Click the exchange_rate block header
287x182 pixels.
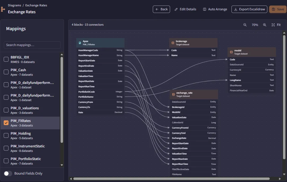coord(194,94)
